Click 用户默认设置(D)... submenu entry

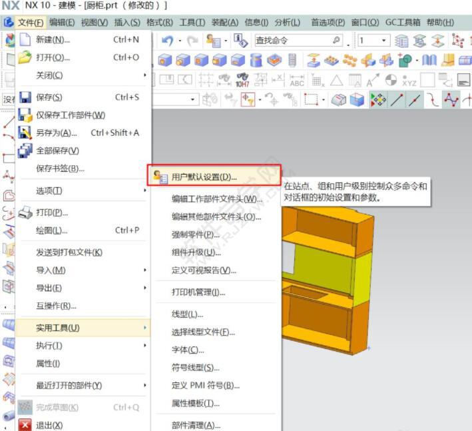pos(215,177)
